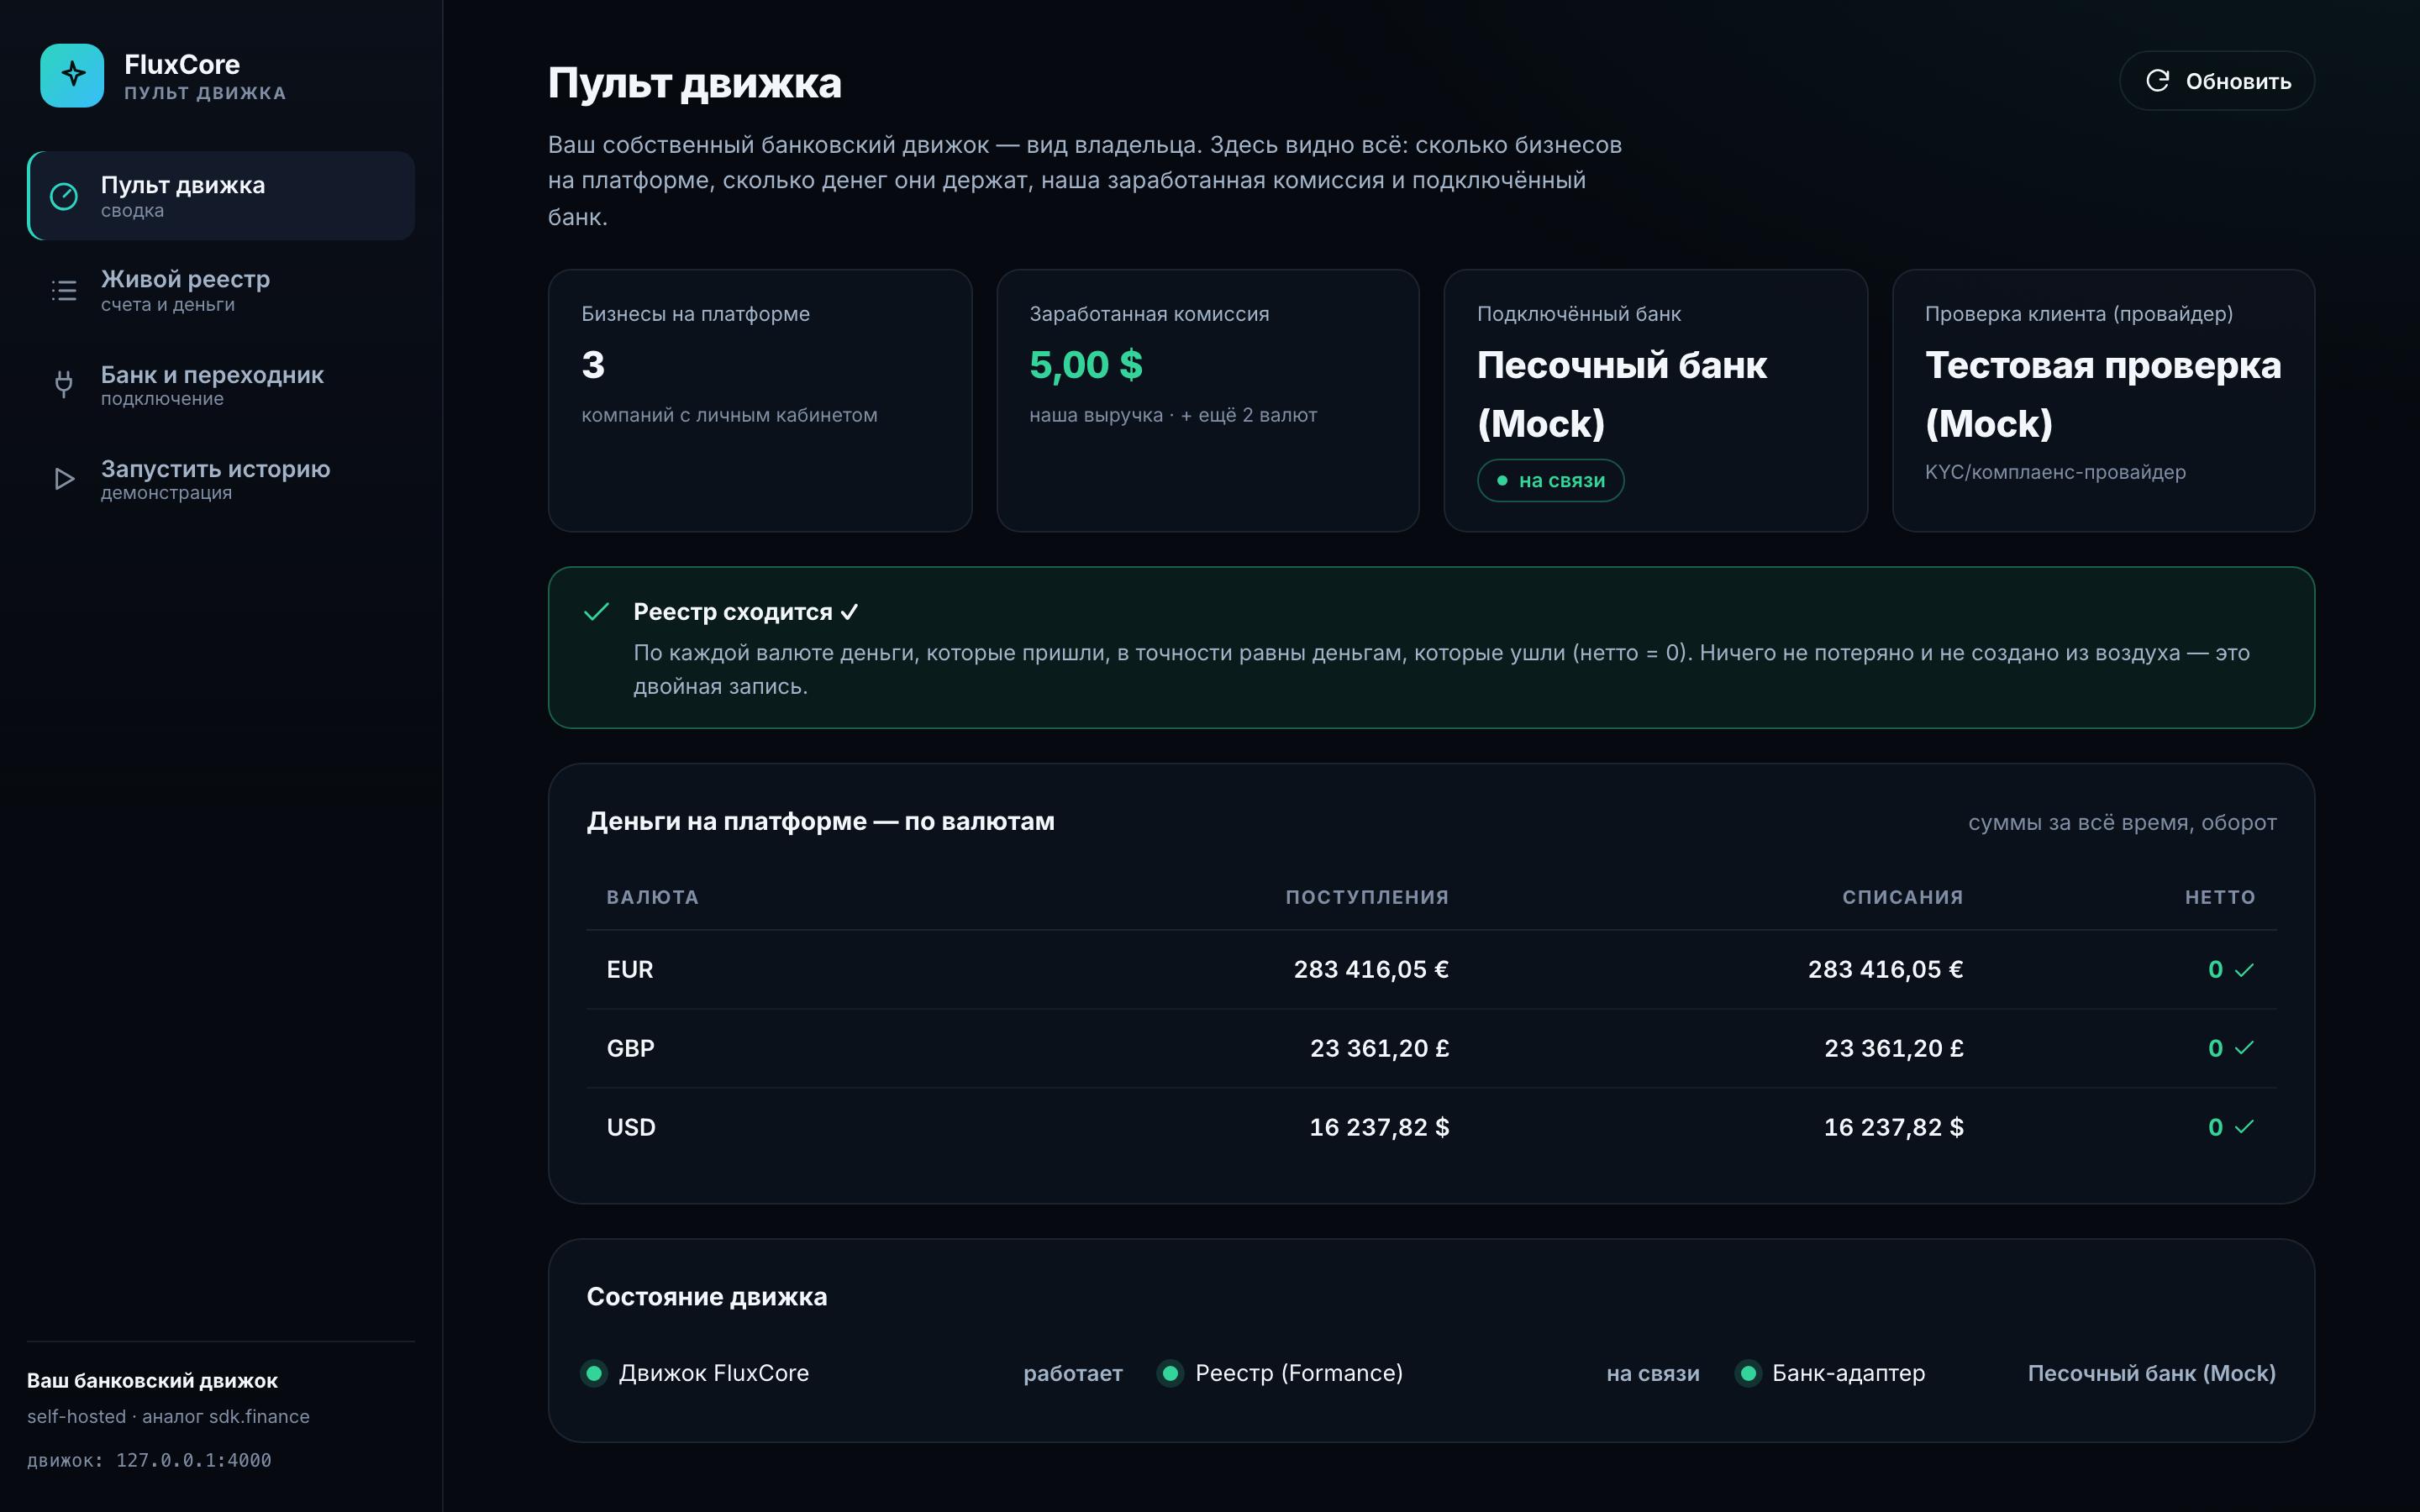This screenshot has width=2420, height=1512.
Task: Click GBP inflow amount 23 361,20 £
Action: click(x=1380, y=1048)
